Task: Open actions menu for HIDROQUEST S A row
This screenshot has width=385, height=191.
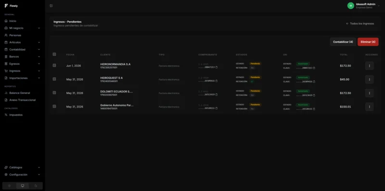Action: click(369, 79)
